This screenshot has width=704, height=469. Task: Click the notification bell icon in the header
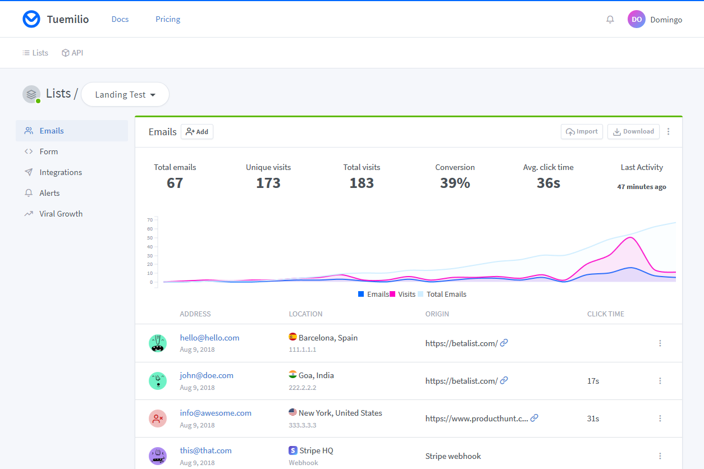click(x=610, y=19)
